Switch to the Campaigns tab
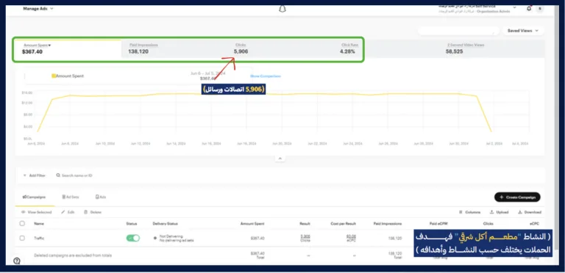Image resolution: width=565 pixels, height=273 pixels. click(x=35, y=197)
